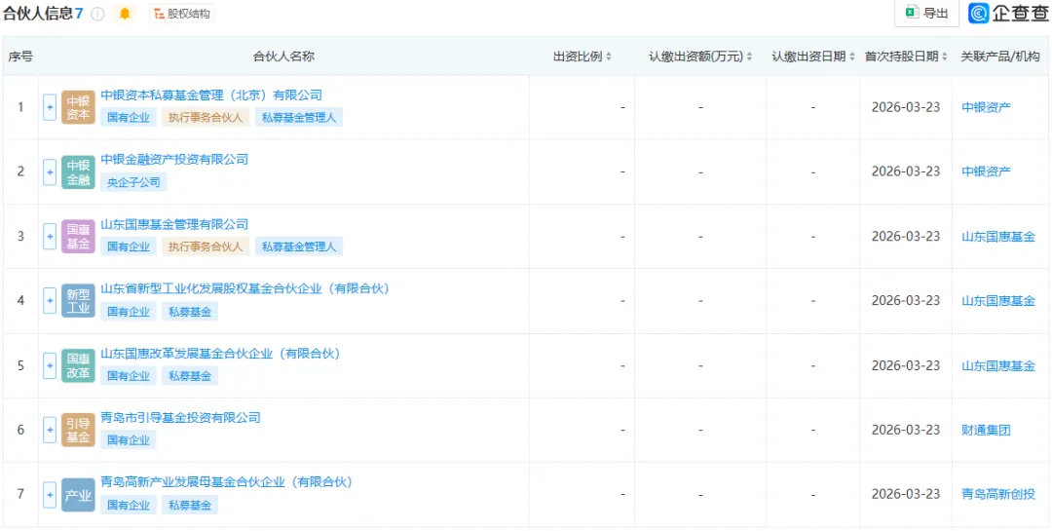
Task: Expand row 1 中银资本私募基金管理 plus button
Action: pos(49,107)
